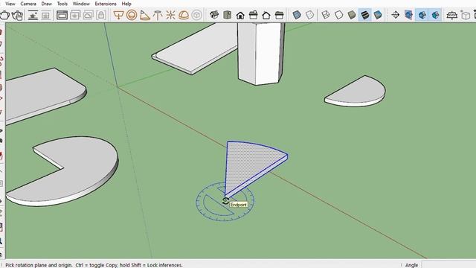Open the Tools menu

click(62, 4)
